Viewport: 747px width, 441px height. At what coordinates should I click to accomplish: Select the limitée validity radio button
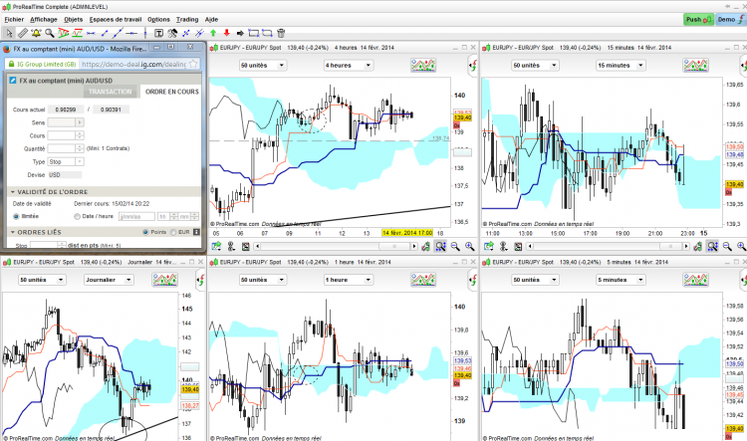16,216
